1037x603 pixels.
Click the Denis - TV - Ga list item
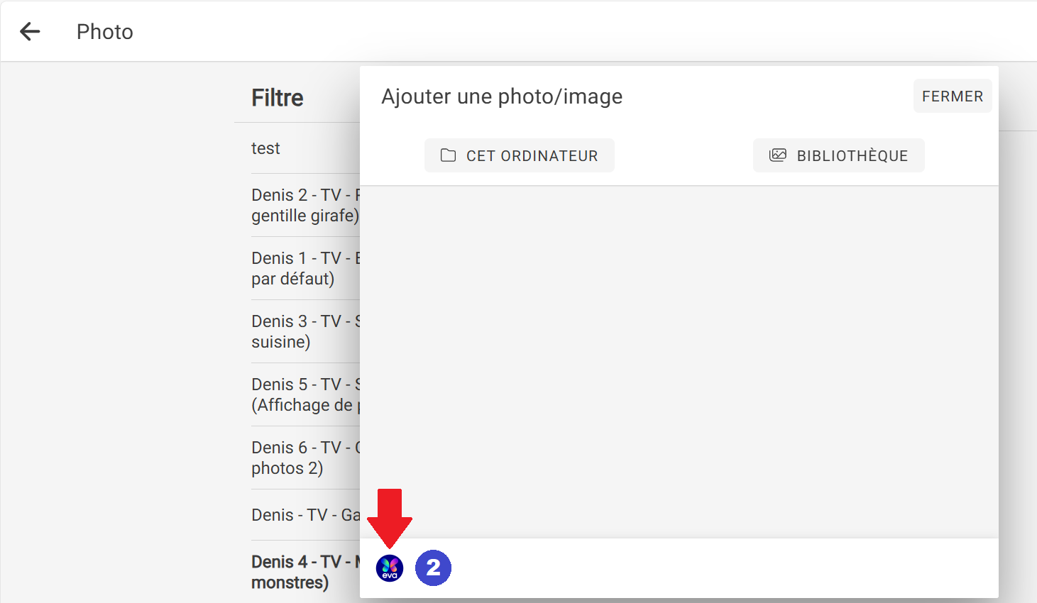[x=305, y=515]
